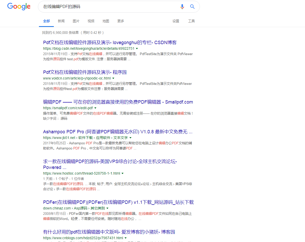Click the cnblogs.com/hdzd252 URL text

click(x=83, y=238)
